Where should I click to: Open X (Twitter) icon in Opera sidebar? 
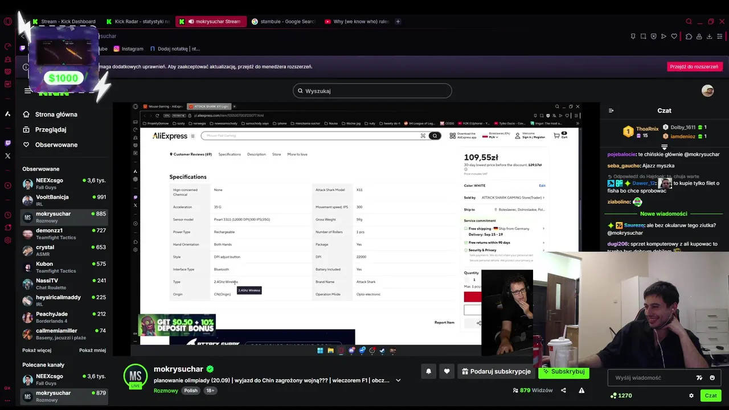[x=7, y=155]
